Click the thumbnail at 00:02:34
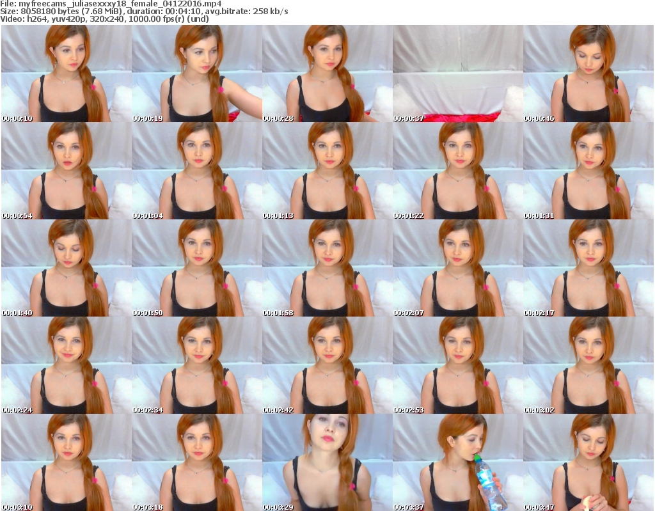This screenshot has width=655, height=511. click(x=196, y=365)
